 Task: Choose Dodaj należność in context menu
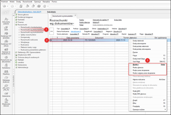[x=148, y=41]
